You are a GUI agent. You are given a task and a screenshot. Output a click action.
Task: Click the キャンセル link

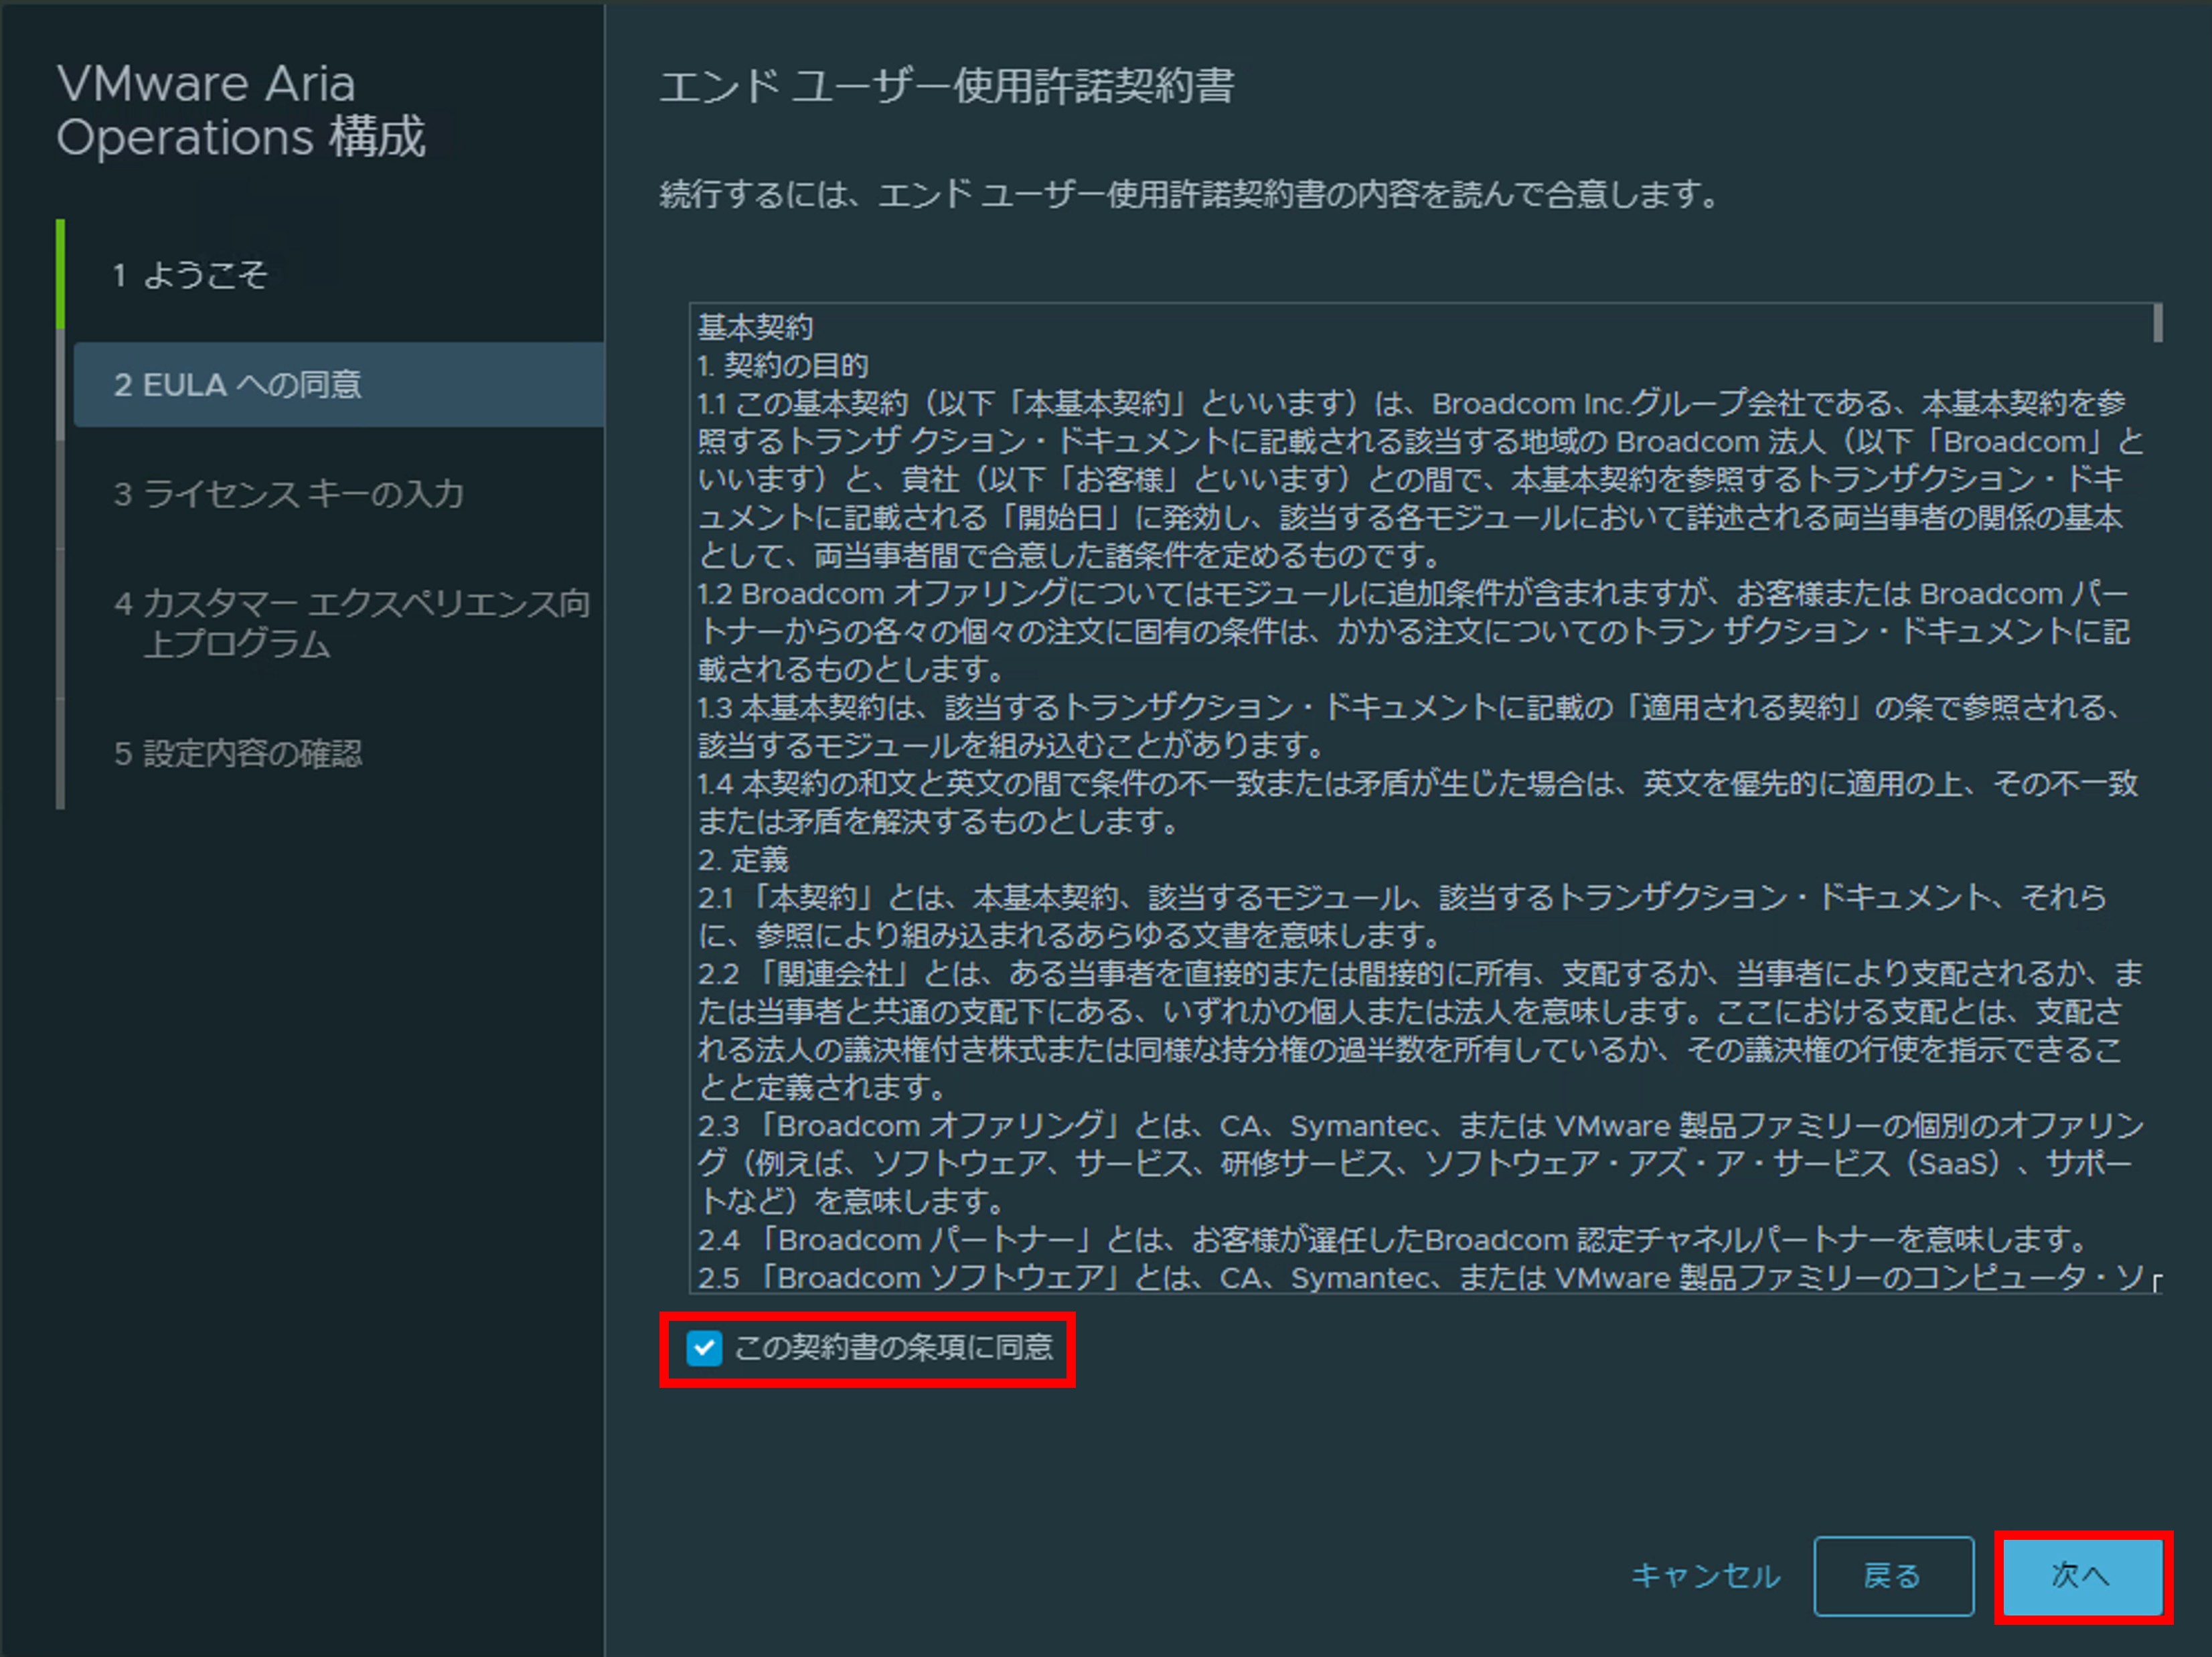click(1705, 1576)
